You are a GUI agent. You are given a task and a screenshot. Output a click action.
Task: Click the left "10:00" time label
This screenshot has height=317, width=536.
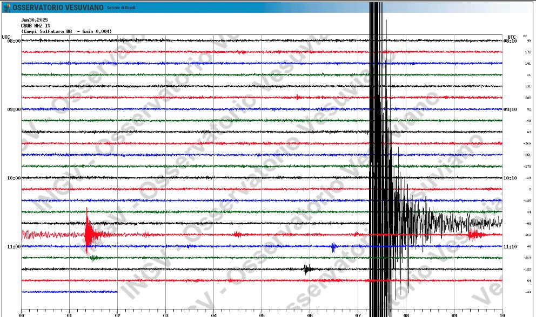[14, 178]
